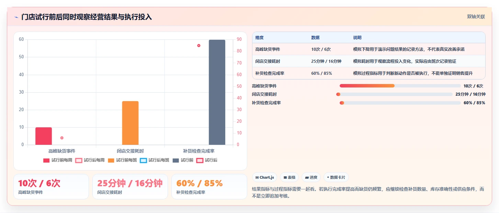Image resolution: width=499 pixels, height=213 pixels.
Task: Click the description starting 模拟过程指标
Action: tap(413, 73)
